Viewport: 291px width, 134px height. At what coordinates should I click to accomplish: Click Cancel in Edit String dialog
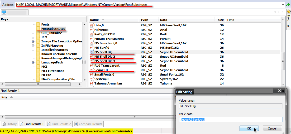click(x=272, y=128)
